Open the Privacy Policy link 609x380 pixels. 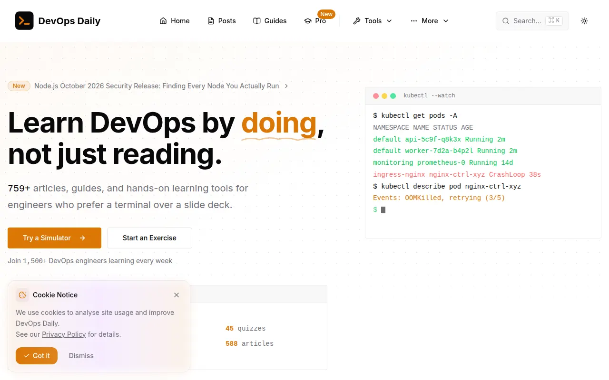point(64,334)
